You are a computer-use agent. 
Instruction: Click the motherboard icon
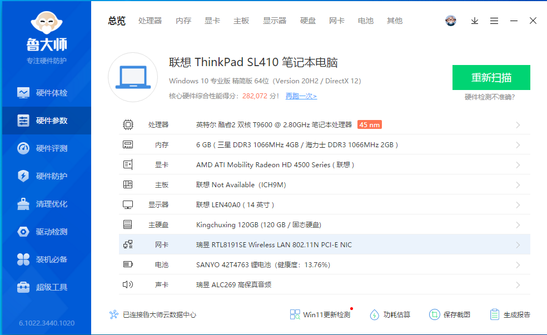(x=128, y=185)
